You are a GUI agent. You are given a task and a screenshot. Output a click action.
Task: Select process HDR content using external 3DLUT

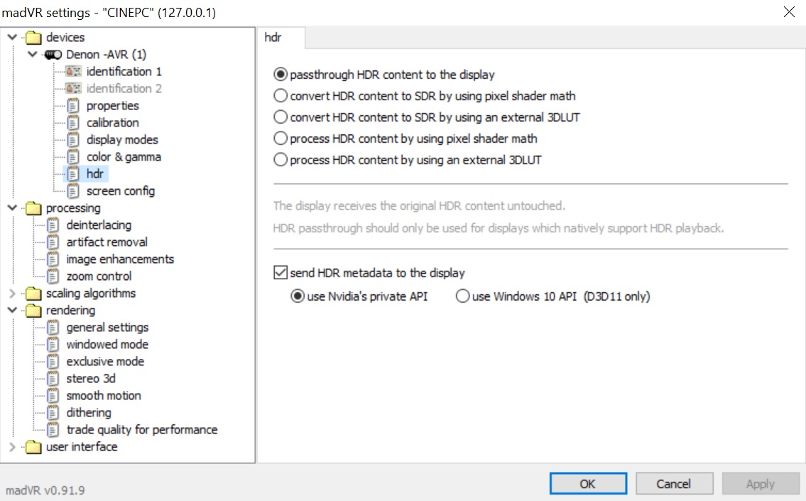[x=408, y=160]
